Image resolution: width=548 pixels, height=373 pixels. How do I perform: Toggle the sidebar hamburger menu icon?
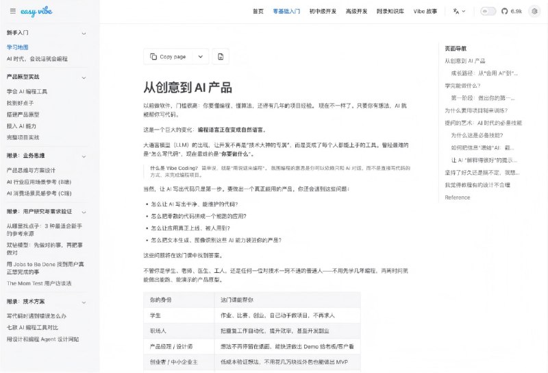13,11
